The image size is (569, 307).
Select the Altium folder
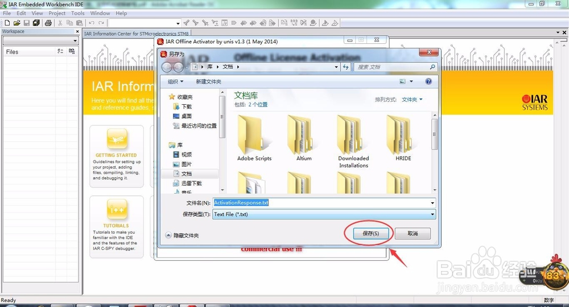click(304, 138)
